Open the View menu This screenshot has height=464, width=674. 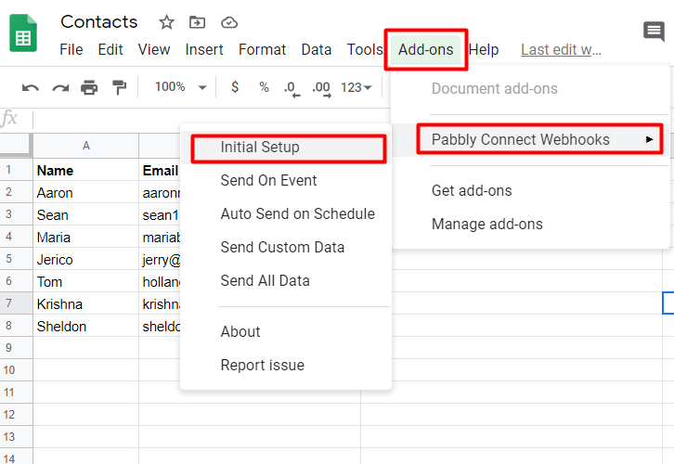154,50
